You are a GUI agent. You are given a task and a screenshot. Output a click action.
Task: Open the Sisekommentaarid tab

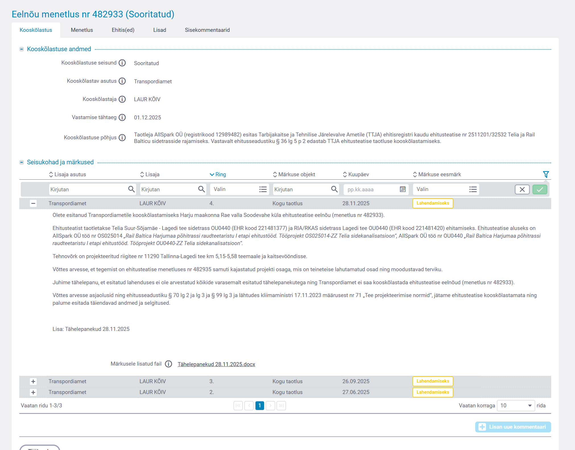tap(207, 30)
